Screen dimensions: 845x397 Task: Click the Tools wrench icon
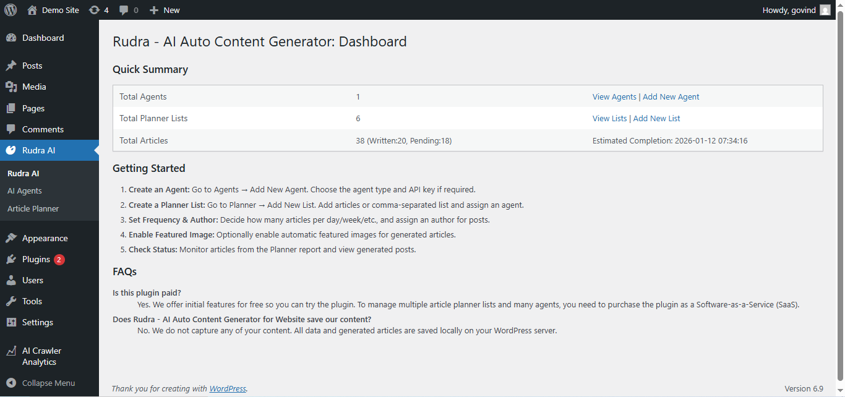[11, 301]
